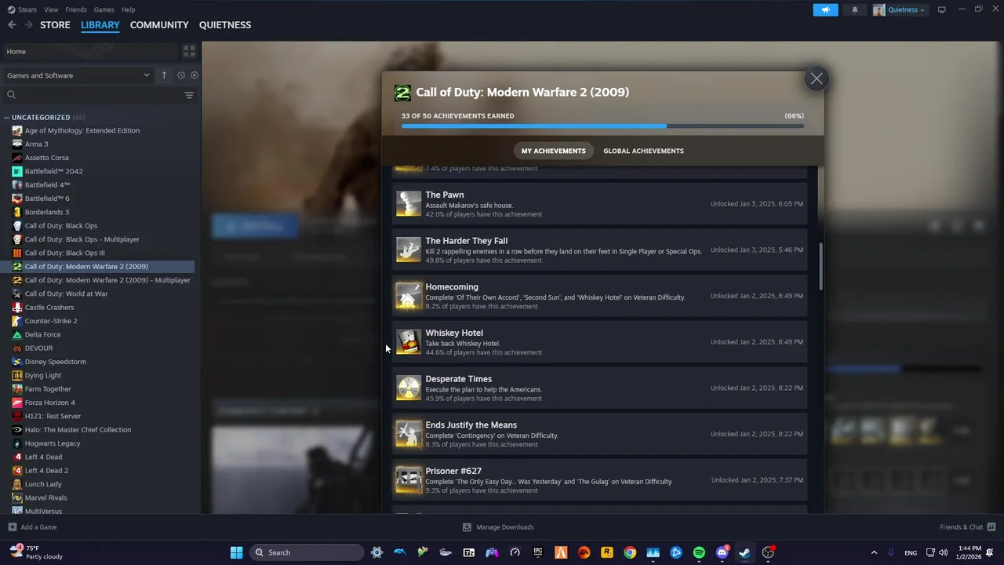Screen dimensions: 1004x565
Task: Click Ends Justify the Means achievement icon
Action: point(408,434)
